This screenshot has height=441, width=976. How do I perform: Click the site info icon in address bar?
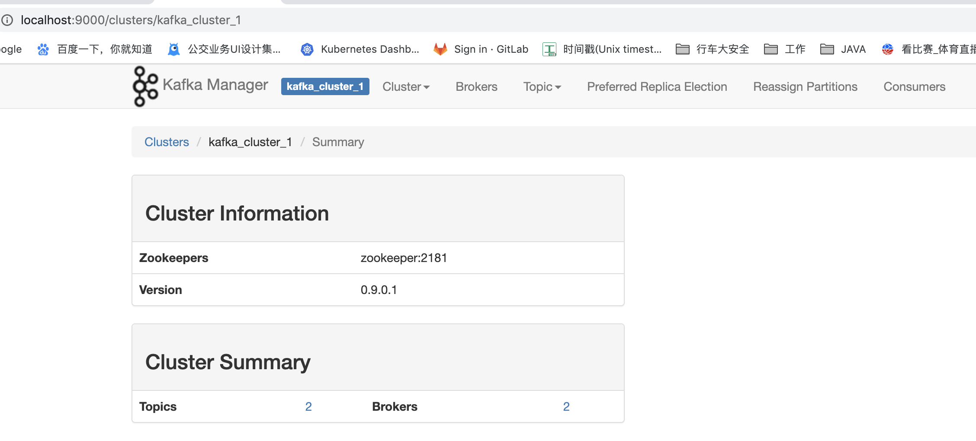click(x=7, y=20)
